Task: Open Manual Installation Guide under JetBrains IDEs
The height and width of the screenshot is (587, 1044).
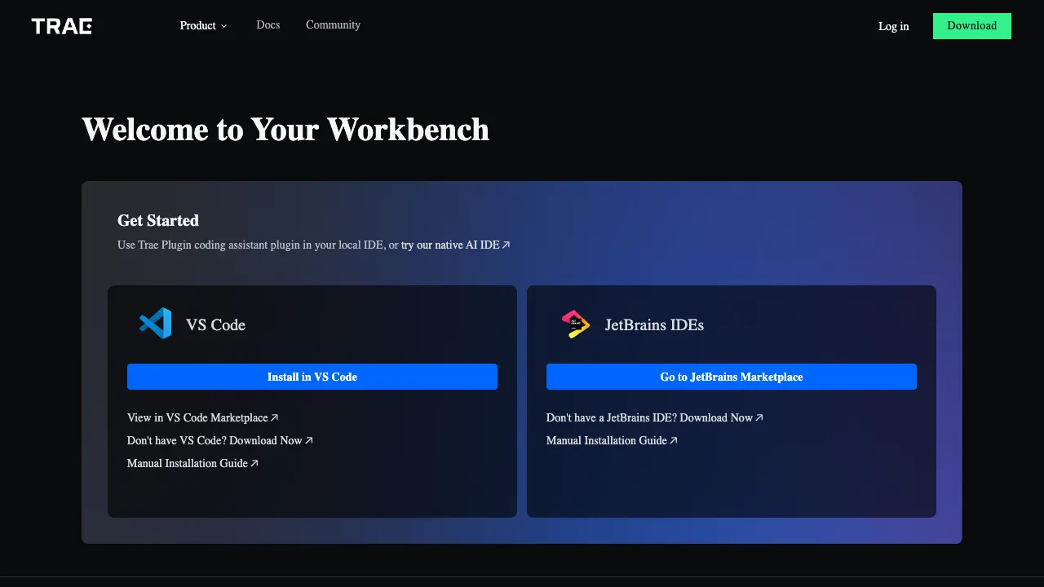Action: pyautogui.click(x=612, y=440)
